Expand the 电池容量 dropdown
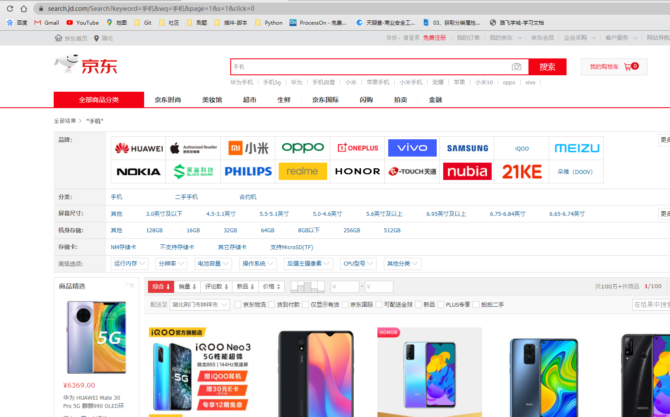This screenshot has height=417, width=670. pos(213,263)
